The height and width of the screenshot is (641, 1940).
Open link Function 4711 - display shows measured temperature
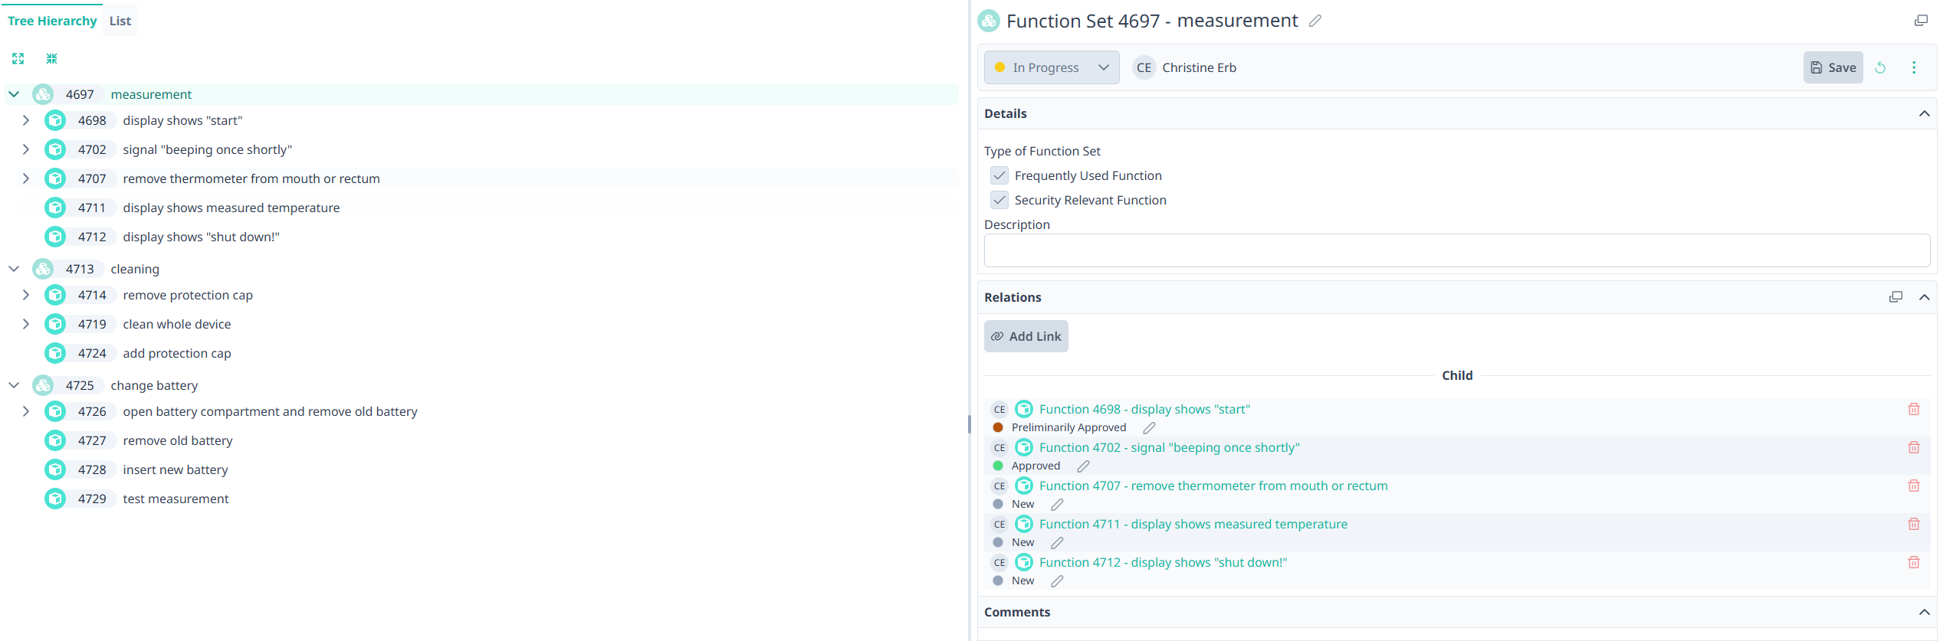click(1193, 524)
